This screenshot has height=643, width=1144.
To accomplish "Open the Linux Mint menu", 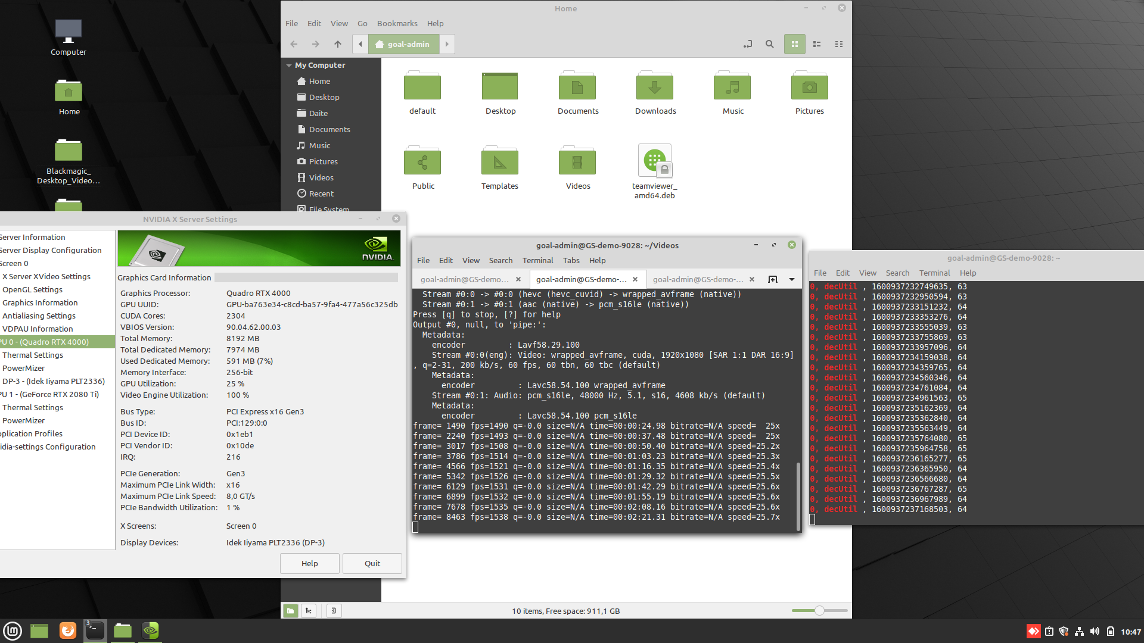I will (x=13, y=630).
